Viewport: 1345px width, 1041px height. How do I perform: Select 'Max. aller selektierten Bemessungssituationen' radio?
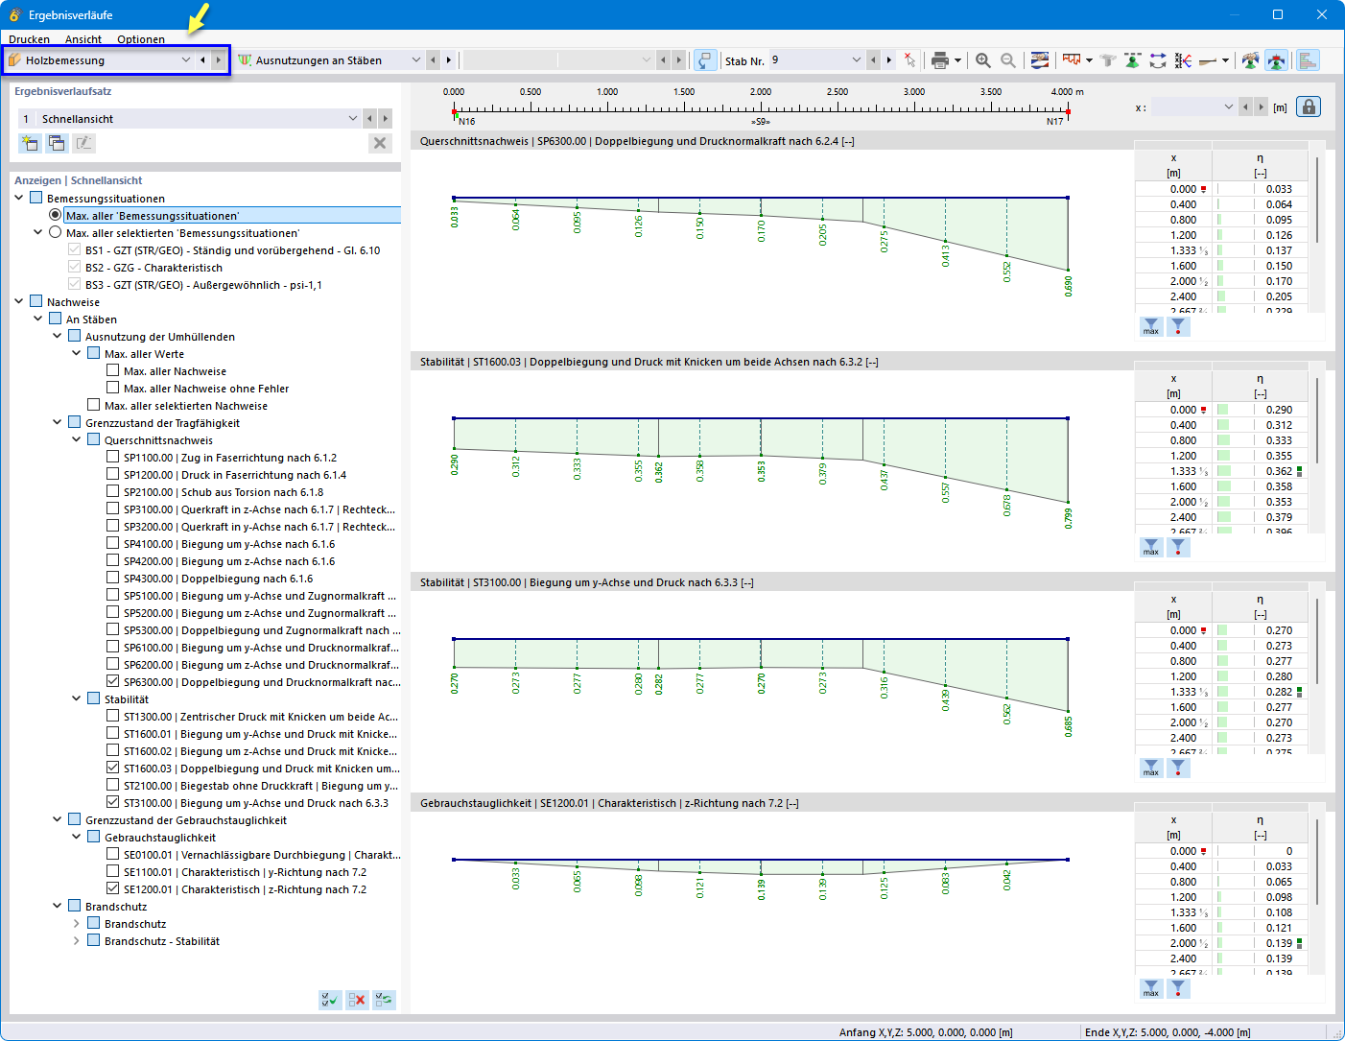[56, 233]
